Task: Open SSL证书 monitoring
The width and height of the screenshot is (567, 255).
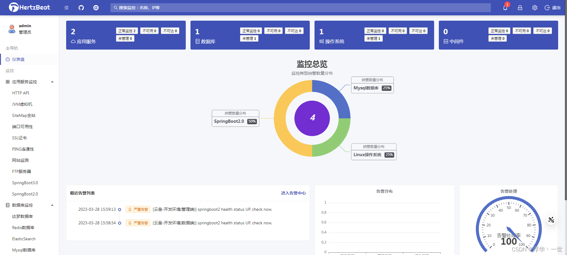Action: 19,138
